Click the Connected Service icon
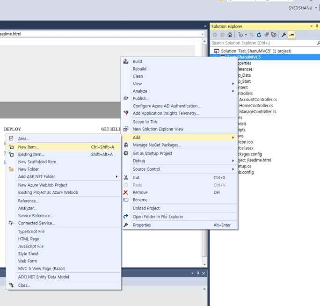 (x=11, y=223)
